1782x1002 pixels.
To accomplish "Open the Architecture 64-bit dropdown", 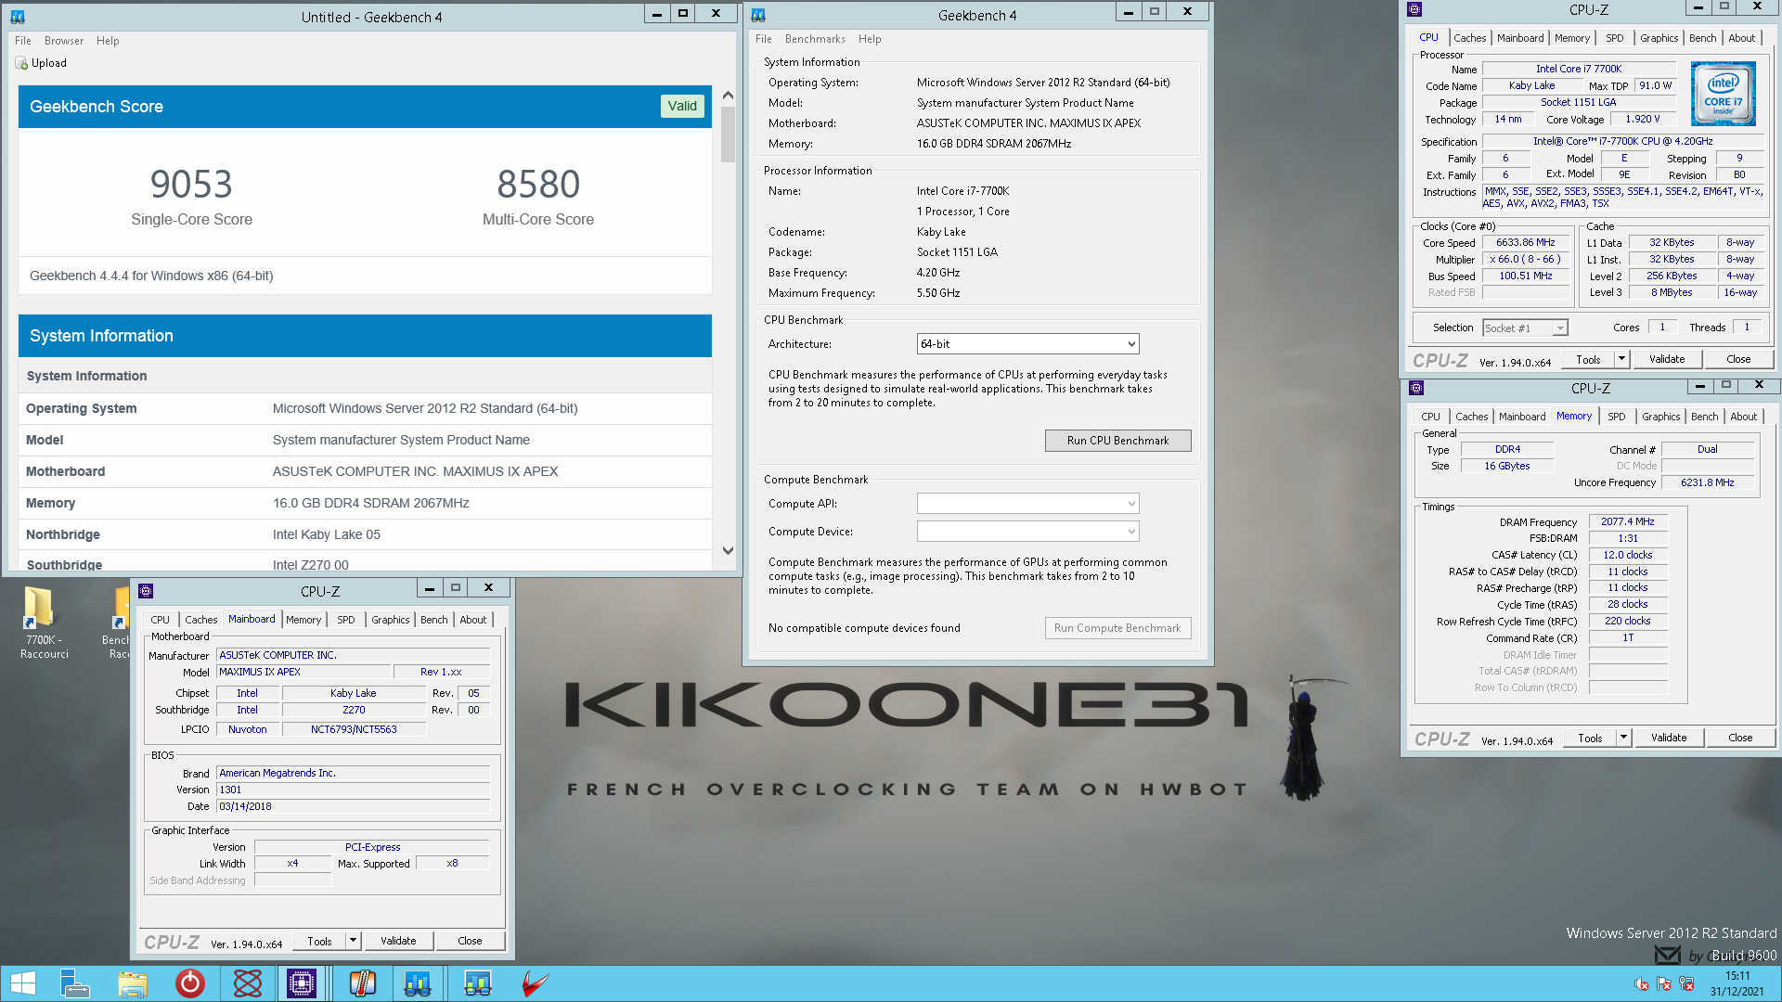I will pos(1027,344).
